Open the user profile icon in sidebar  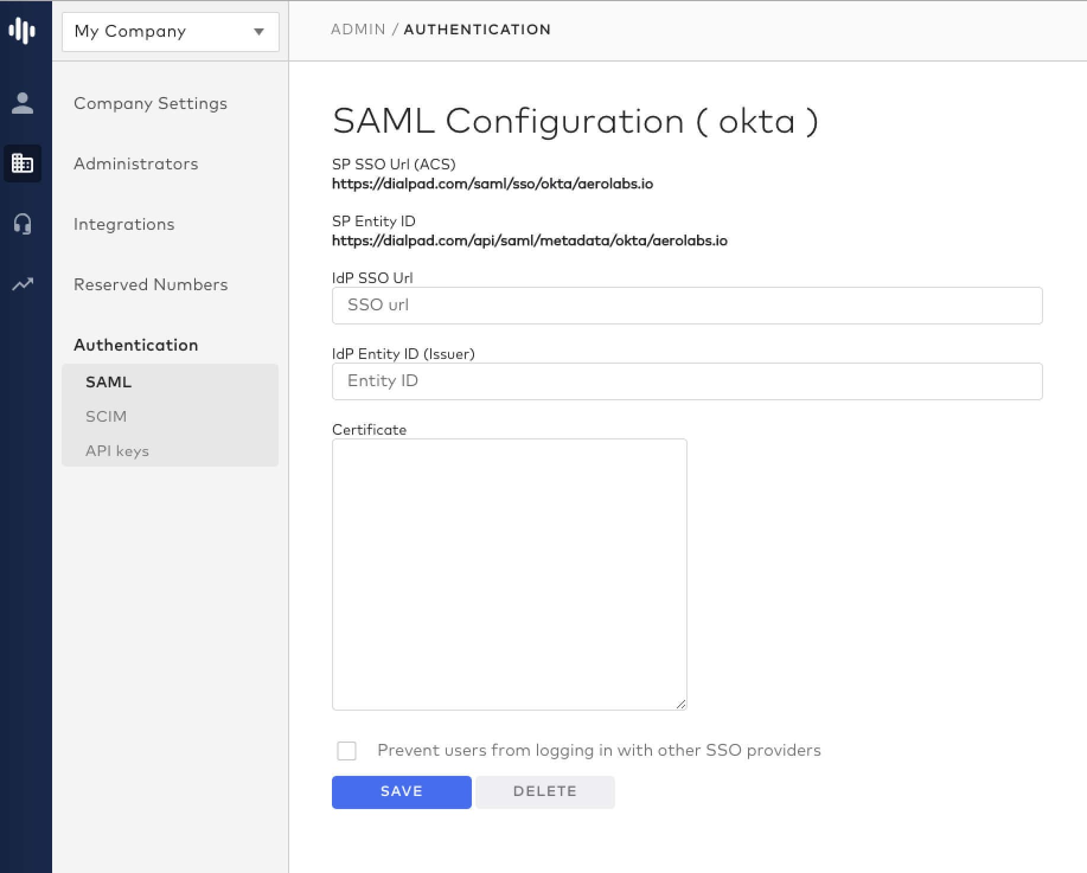click(23, 103)
